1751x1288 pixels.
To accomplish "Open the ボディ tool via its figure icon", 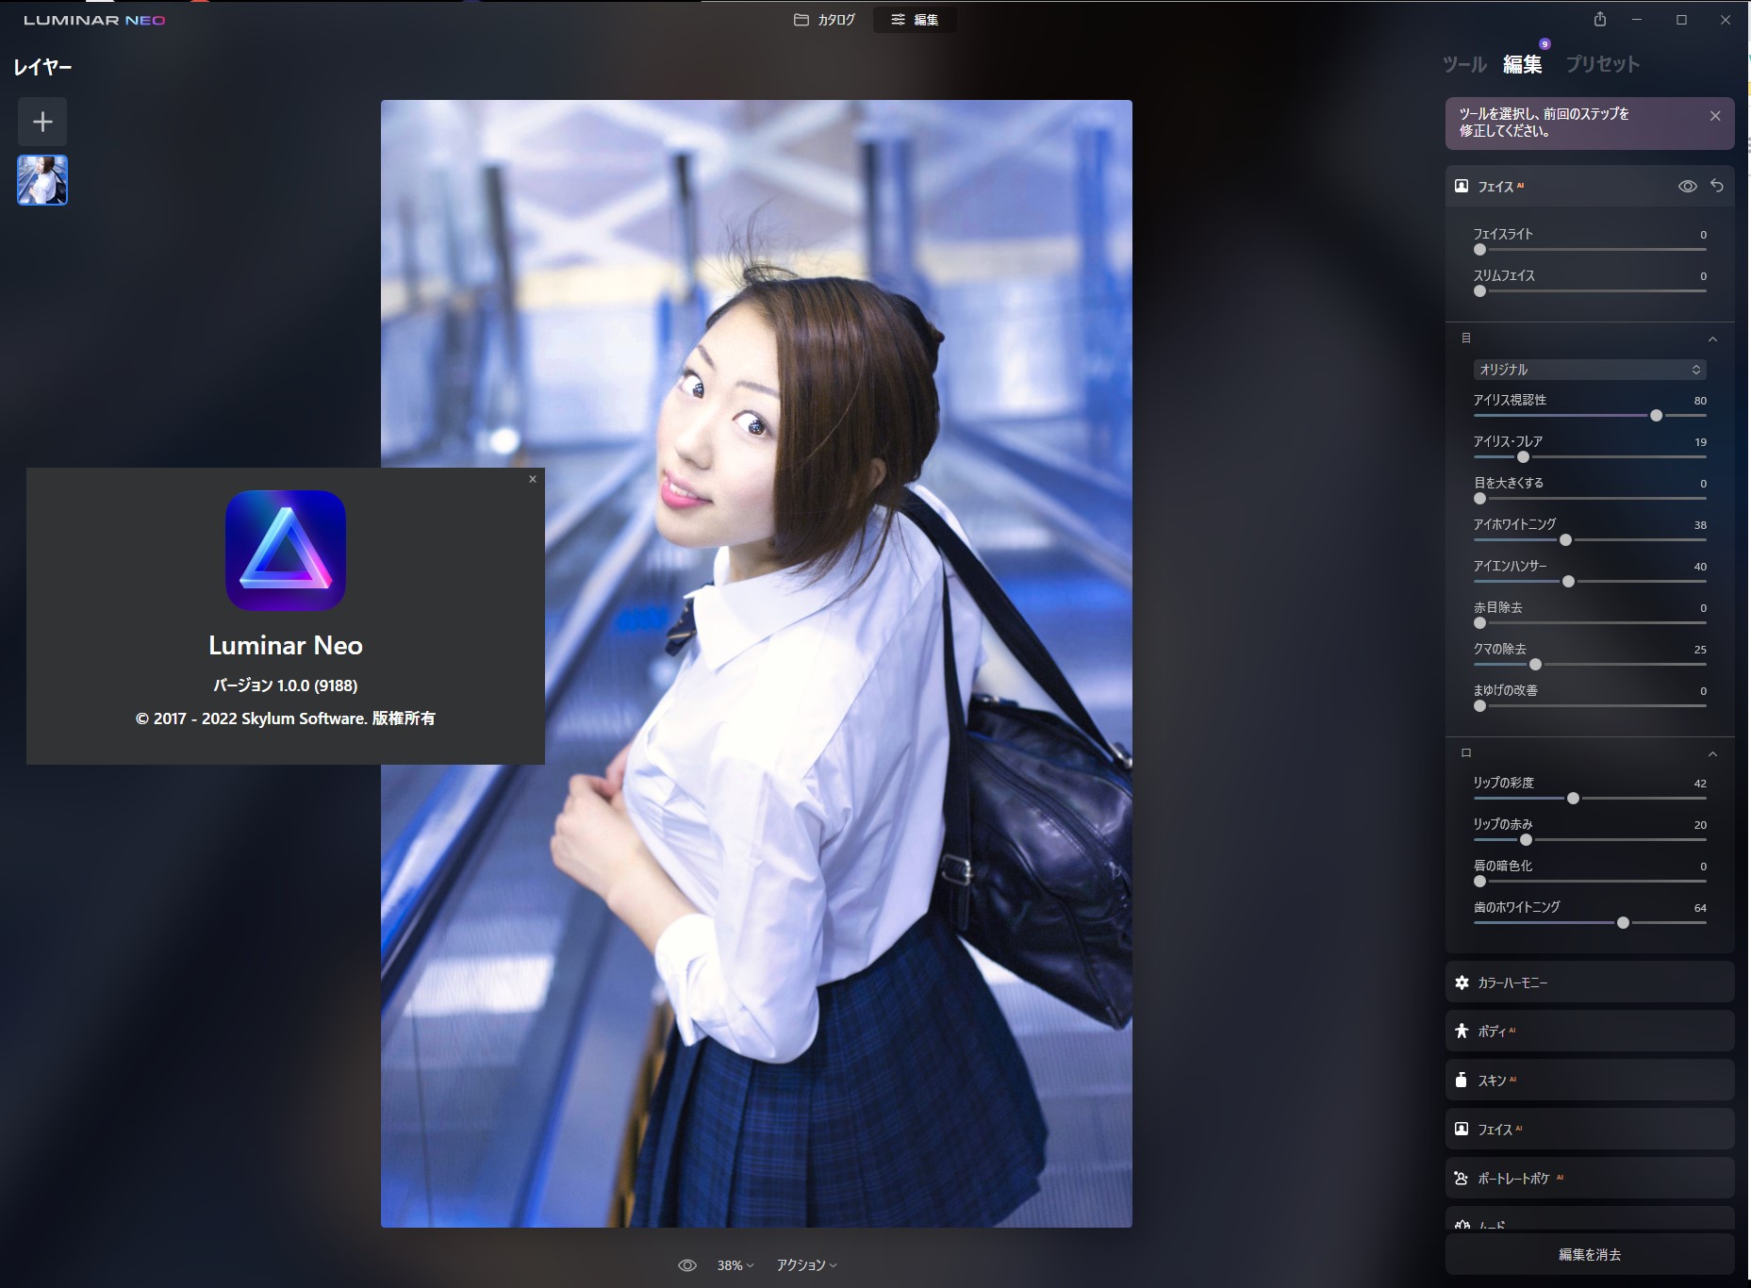I will pos(1462,1031).
